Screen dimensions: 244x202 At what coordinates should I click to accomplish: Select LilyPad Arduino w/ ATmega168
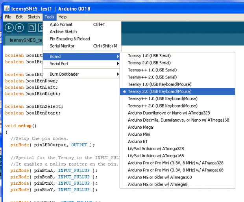pos(177,156)
